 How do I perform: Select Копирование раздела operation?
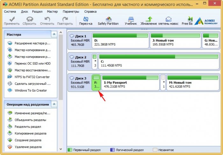click(27, 133)
